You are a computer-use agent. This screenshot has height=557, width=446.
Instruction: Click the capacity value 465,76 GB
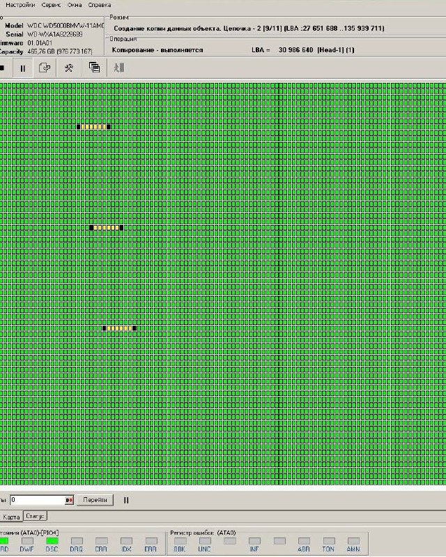[60, 52]
